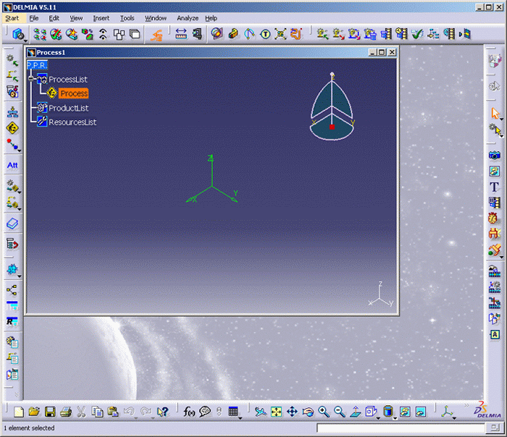Select the text T tool in right toolbar
The image size is (507, 437).
click(x=495, y=187)
